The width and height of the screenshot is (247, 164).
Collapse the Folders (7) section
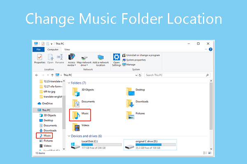pos(69,83)
